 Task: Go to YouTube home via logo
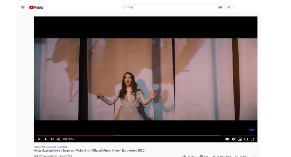37,7
